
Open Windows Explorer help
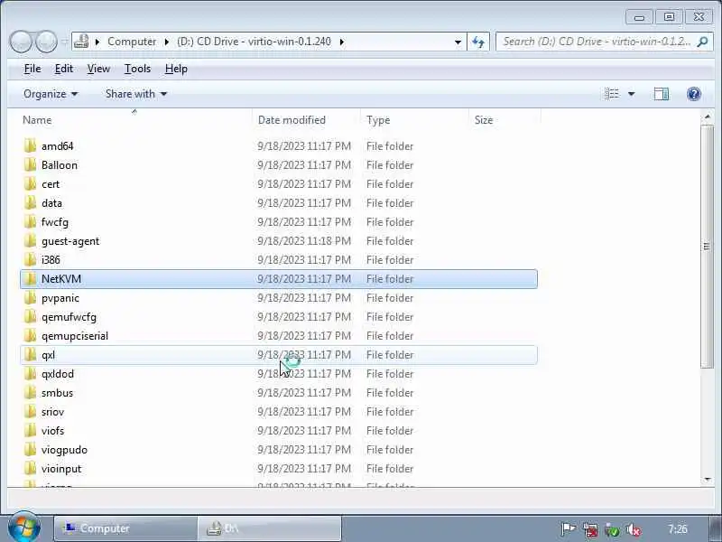[693, 94]
